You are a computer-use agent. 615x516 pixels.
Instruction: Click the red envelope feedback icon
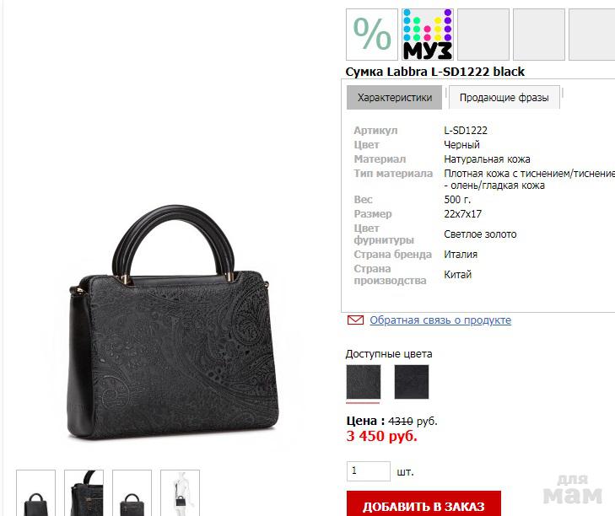[355, 320]
